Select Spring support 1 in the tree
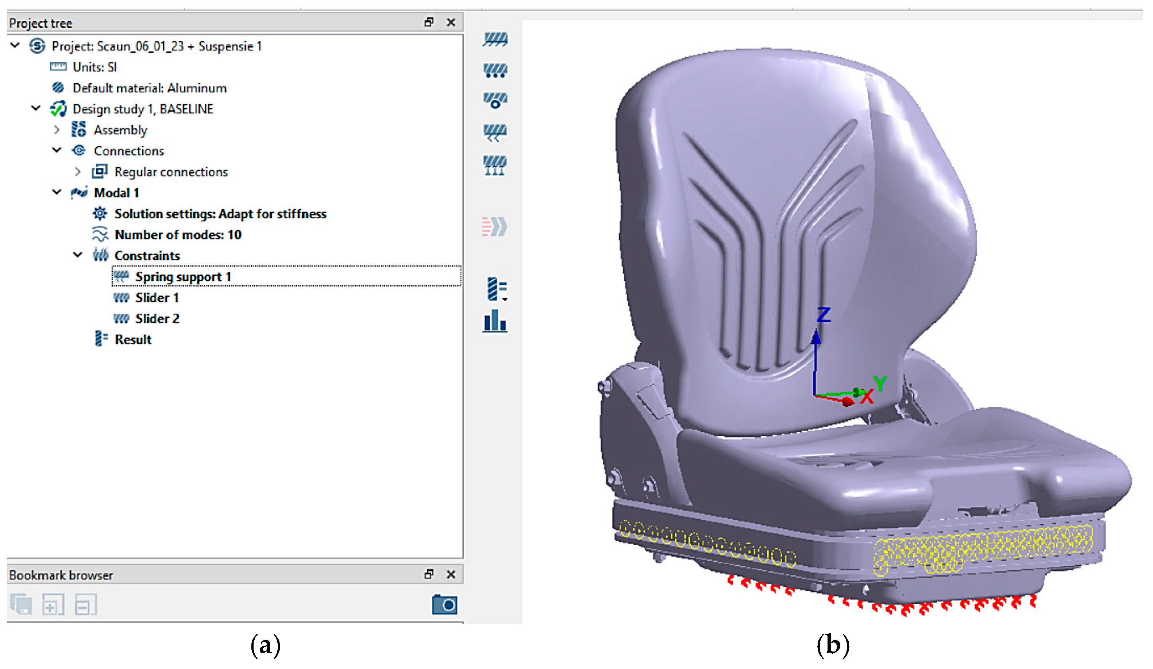 pyautogui.click(x=182, y=277)
